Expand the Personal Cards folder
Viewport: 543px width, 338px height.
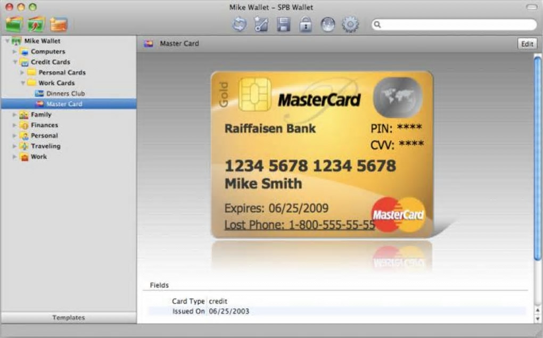[22, 72]
